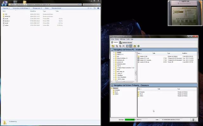The width and height of the screenshot is (203, 126).
Task: Sort Explorer list by Modifié le column
Action: click(x=33, y=11)
